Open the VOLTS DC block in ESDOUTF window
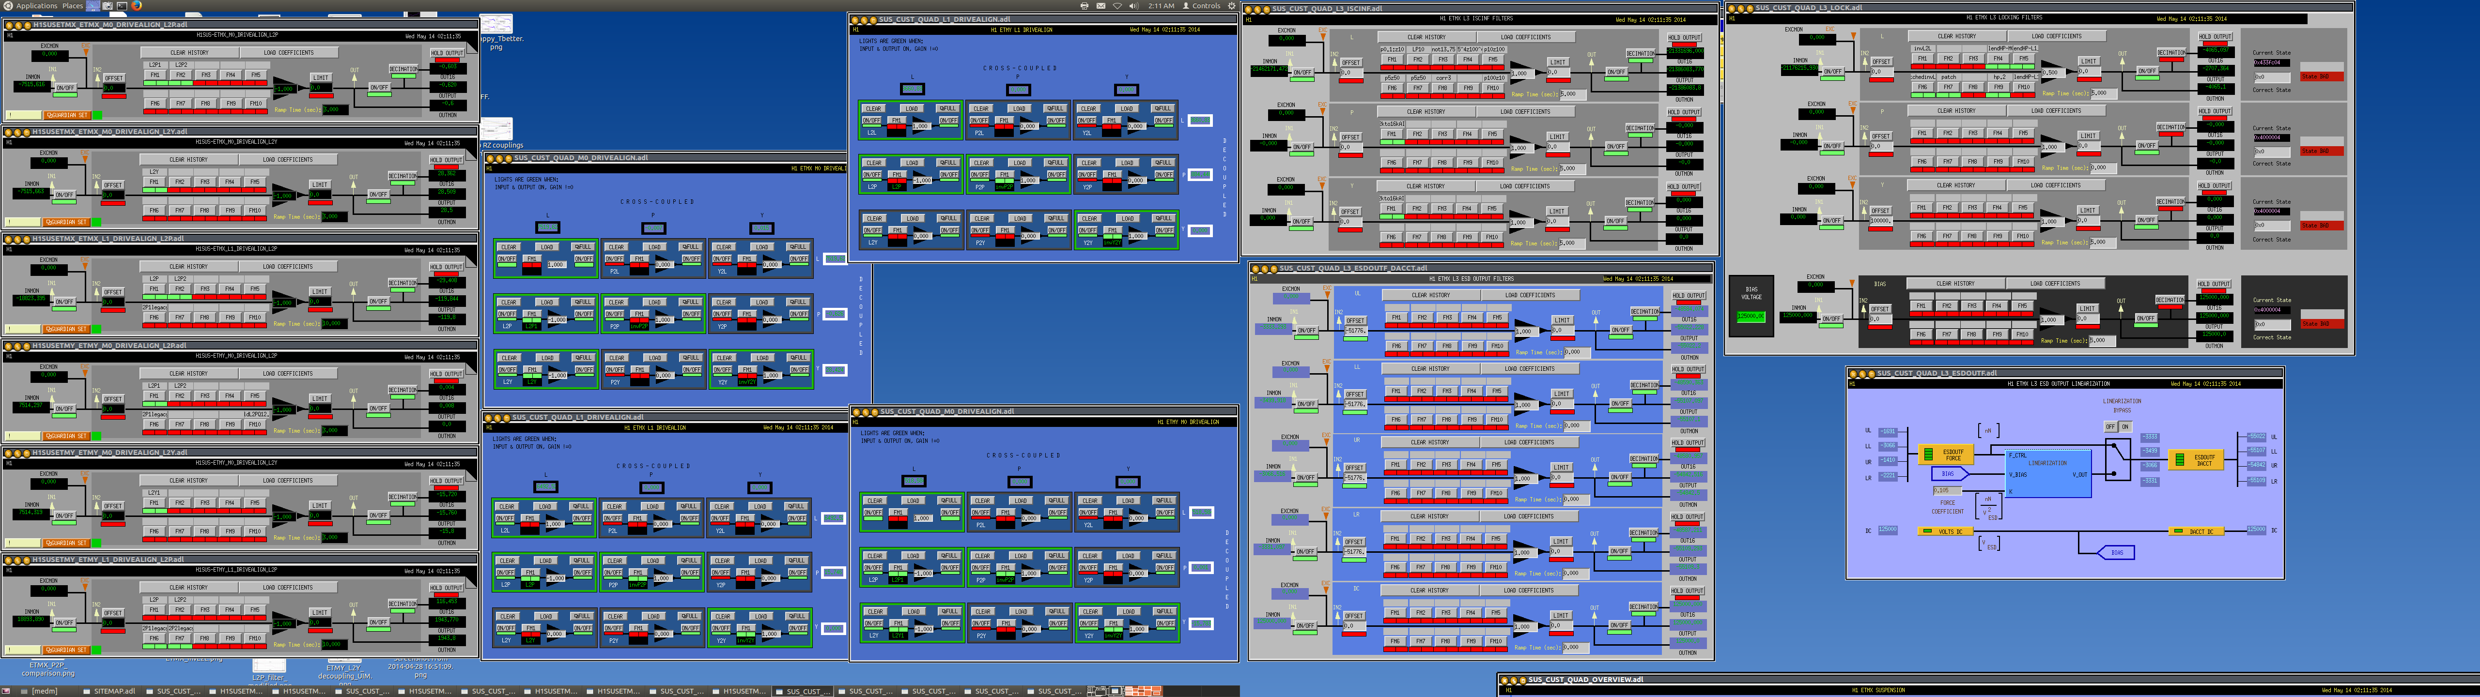Viewport: 2480px width, 697px height. coord(1945,531)
